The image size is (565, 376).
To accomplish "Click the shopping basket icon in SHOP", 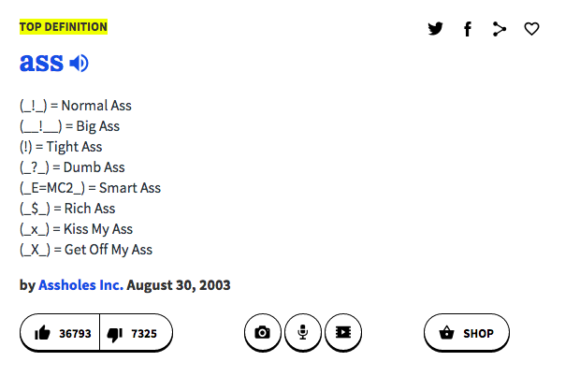I will [447, 332].
